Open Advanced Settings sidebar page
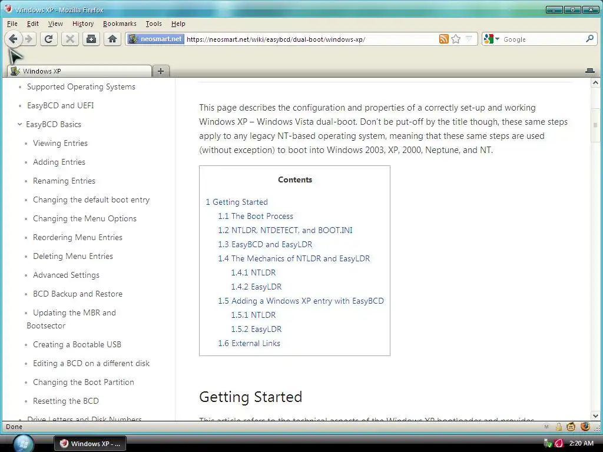Image resolution: width=603 pixels, height=452 pixels. click(x=66, y=275)
